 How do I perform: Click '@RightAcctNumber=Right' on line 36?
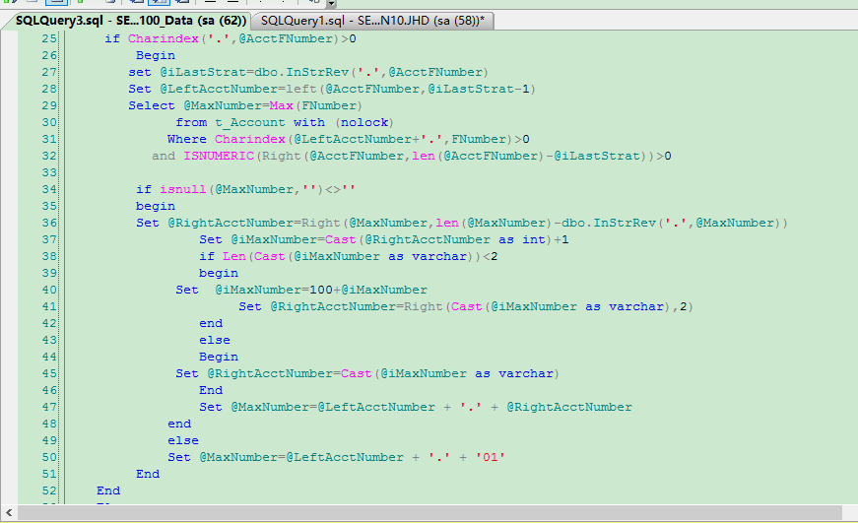[254, 224]
